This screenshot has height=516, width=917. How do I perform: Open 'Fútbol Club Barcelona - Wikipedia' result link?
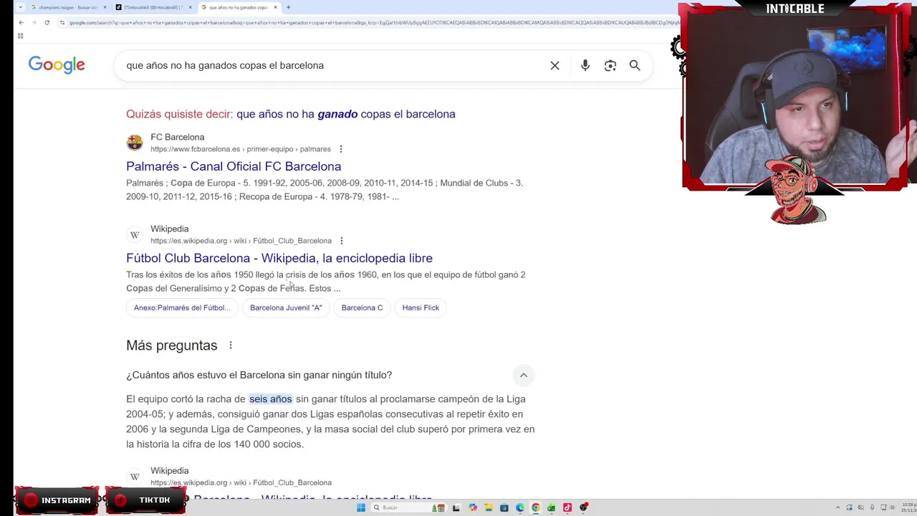click(279, 258)
